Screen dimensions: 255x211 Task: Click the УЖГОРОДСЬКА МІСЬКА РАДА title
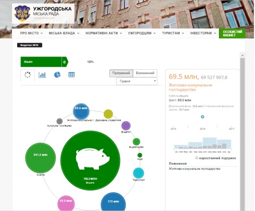click(52, 11)
